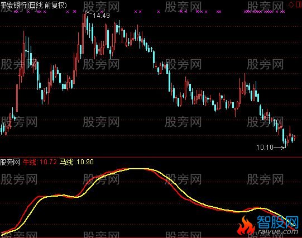The image size is (302, 238).
Task: Select the 14.49 high price label
Action: point(101,15)
